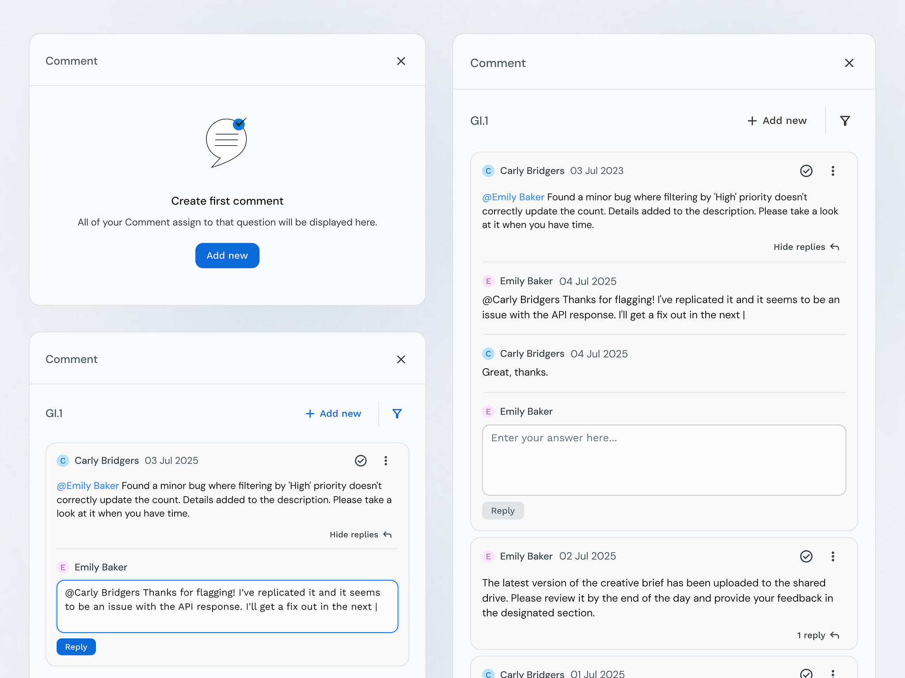Viewport: 905px width, 678px height.
Task: Collapse replies via 'Hide replies' in bottom-left panel
Action: [x=361, y=535]
